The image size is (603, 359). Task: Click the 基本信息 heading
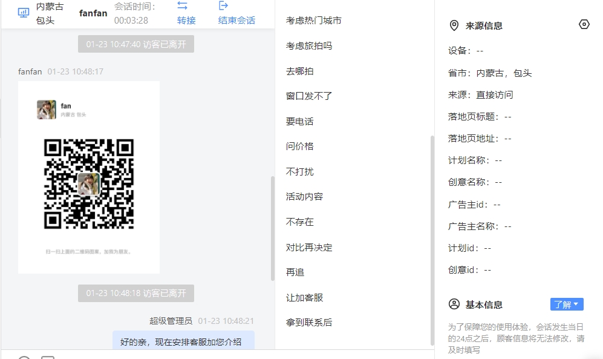[x=484, y=305]
